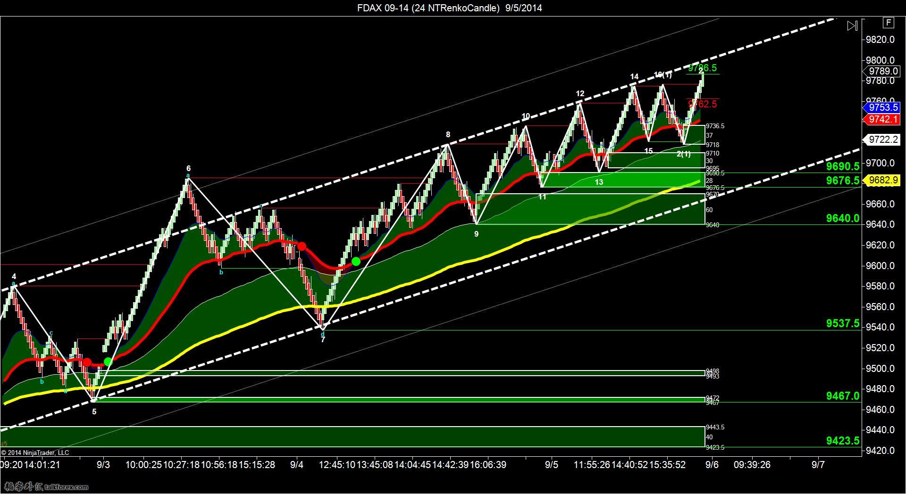This screenshot has height=494, width=906.
Task: Click the green 9423.5 level label
Action: [843, 441]
